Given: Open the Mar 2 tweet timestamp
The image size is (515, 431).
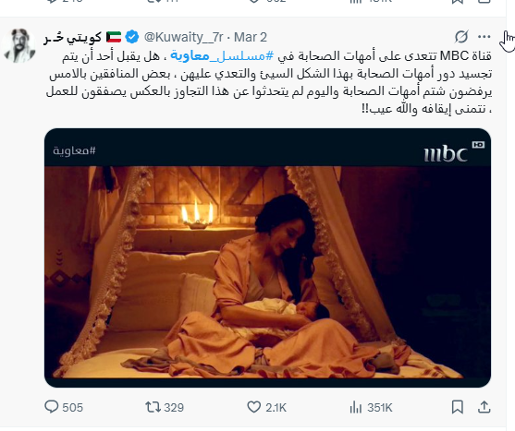Looking at the screenshot, I should [251, 37].
